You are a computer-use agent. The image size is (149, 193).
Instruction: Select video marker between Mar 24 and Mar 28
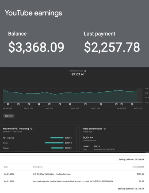point(18,104)
